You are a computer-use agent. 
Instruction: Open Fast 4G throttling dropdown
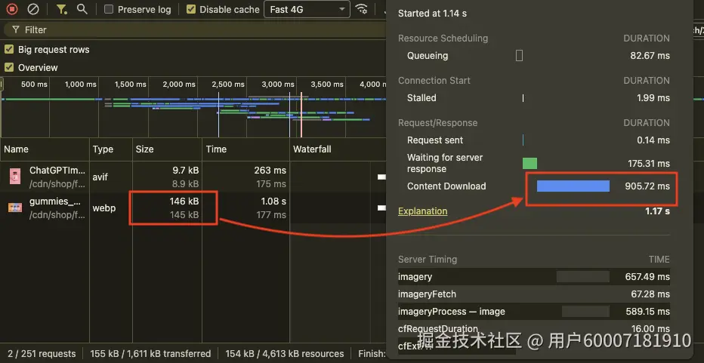click(x=307, y=9)
